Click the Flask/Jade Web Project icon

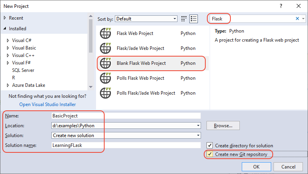(106, 48)
